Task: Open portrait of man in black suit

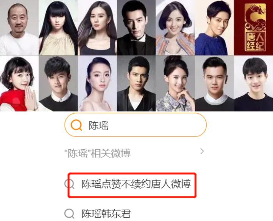Action: tap(136, 28)
